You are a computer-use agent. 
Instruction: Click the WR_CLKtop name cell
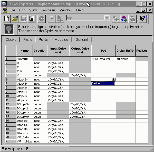pos(25,141)
